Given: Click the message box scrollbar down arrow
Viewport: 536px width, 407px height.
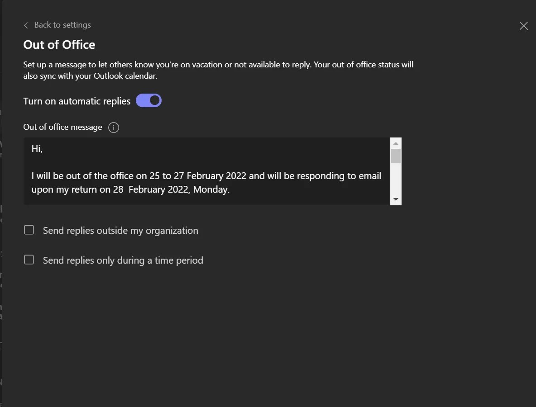Looking at the screenshot, I should (395, 199).
